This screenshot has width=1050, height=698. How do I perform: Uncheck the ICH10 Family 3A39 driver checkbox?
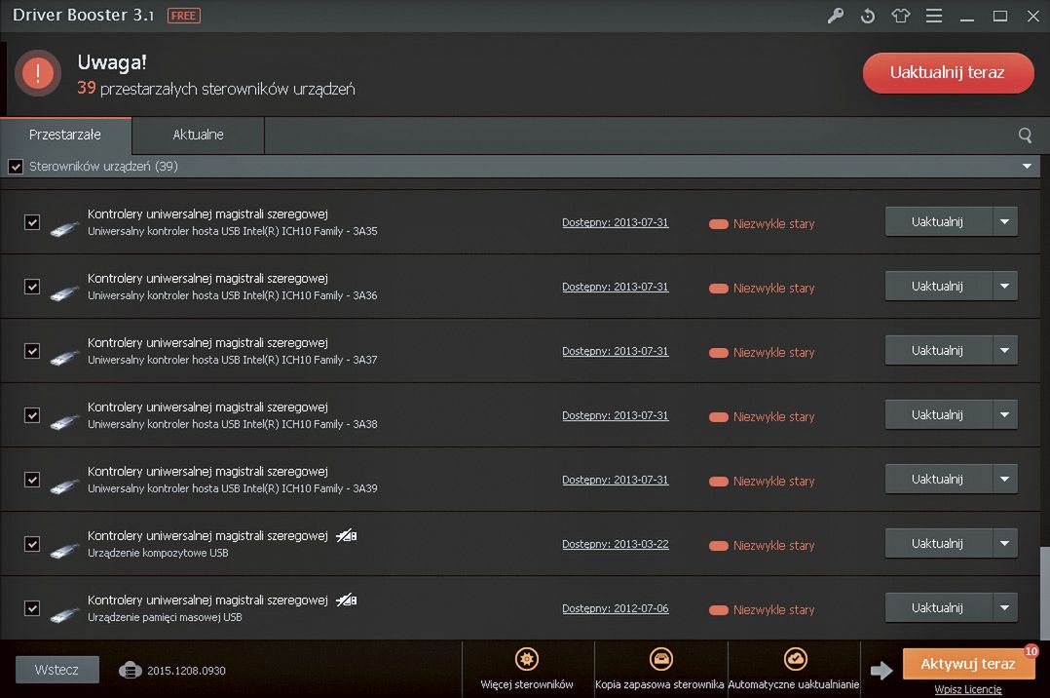[x=32, y=480]
